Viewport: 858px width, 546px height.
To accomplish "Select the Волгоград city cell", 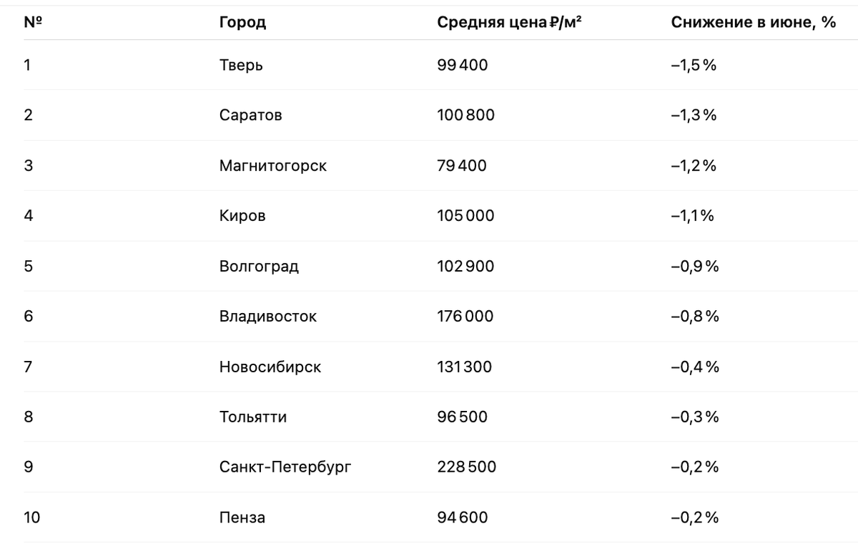I will tap(259, 267).
